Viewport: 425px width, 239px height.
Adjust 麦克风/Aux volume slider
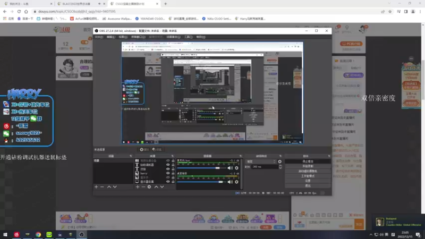202,168
